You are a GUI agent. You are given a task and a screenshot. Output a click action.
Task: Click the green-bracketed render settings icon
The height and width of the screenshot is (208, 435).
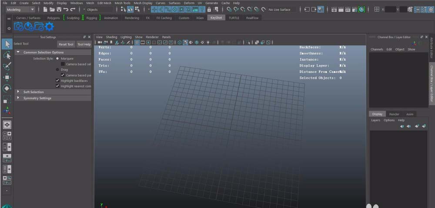(x=361, y=10)
